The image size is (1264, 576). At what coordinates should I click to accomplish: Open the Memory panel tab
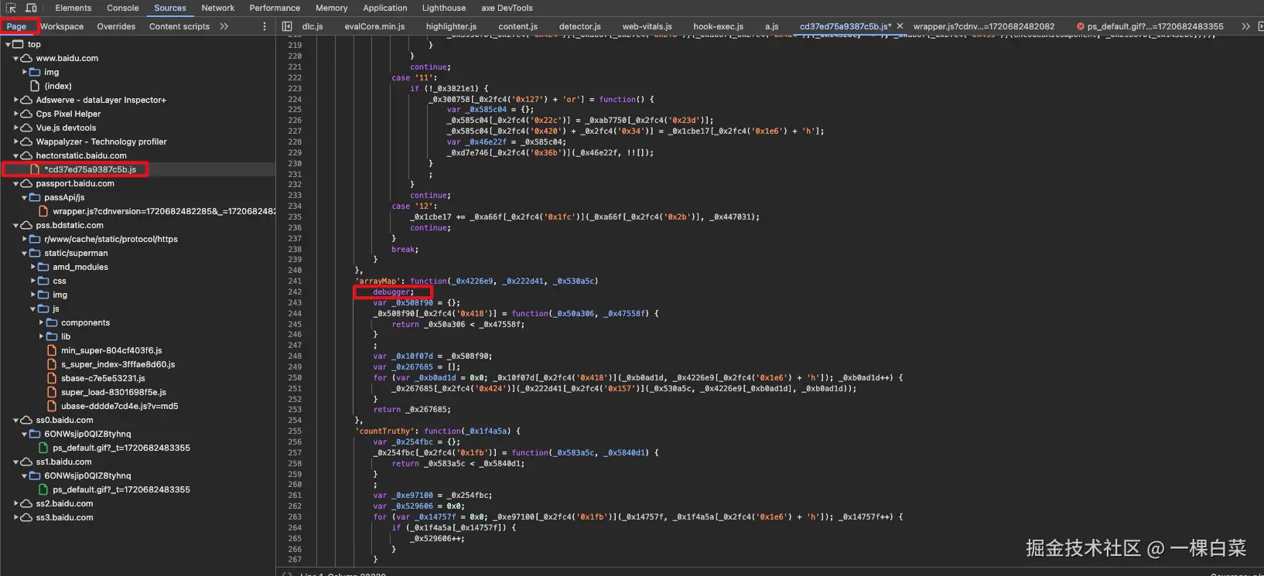(x=332, y=8)
